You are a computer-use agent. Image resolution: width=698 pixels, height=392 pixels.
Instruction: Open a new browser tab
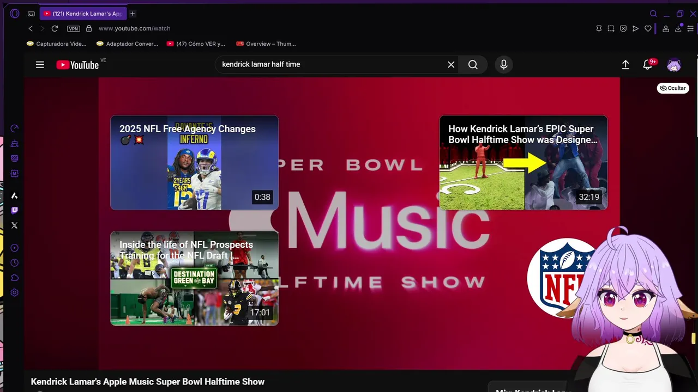133,14
